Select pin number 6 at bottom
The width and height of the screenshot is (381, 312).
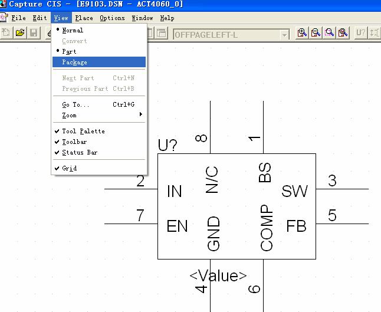tap(254, 289)
